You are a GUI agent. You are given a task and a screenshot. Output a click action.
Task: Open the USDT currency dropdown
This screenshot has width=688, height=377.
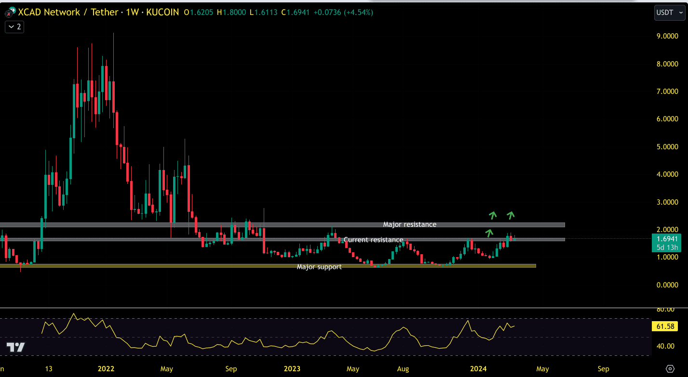(669, 13)
